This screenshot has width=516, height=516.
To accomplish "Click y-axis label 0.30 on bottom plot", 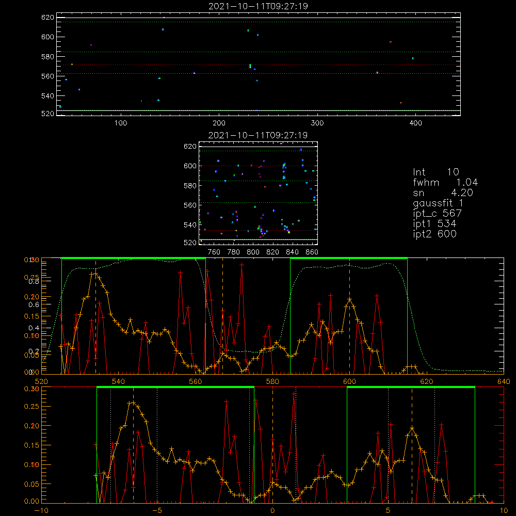I will (x=31, y=389).
